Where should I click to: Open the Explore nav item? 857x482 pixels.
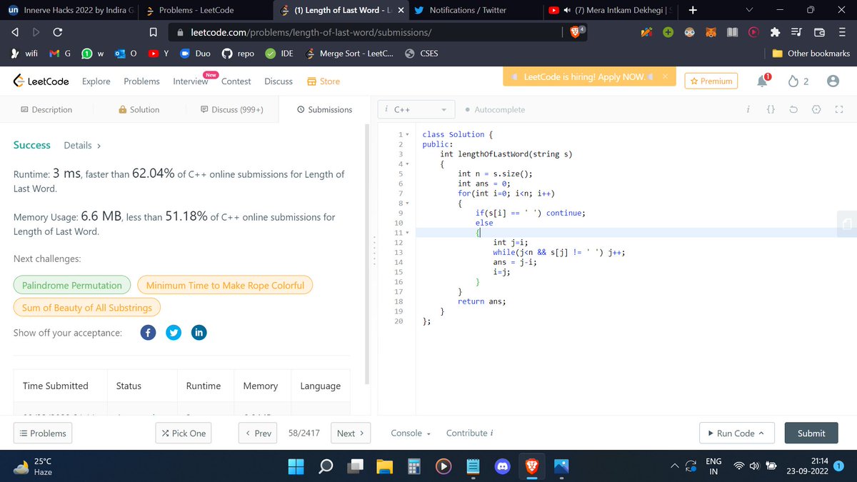pos(96,81)
